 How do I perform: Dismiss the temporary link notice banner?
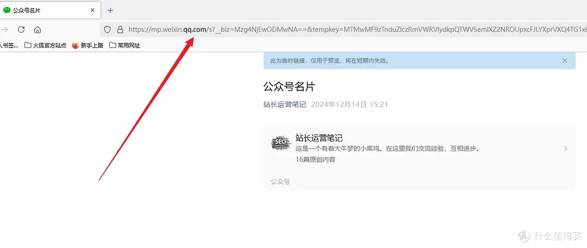point(565,60)
